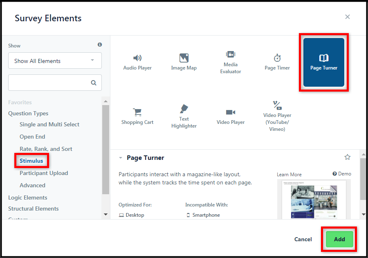368x258 pixels.
Task: Choose the Shopping Cart element
Action: [x=137, y=117]
